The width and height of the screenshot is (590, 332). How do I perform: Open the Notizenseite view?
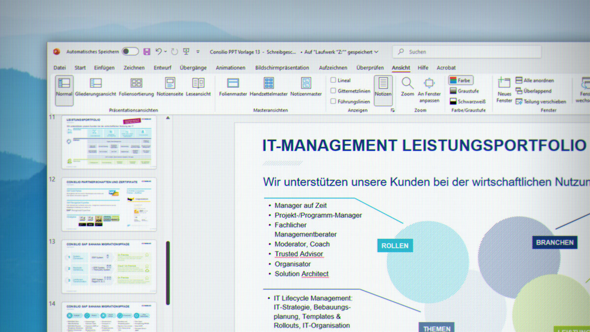click(170, 87)
